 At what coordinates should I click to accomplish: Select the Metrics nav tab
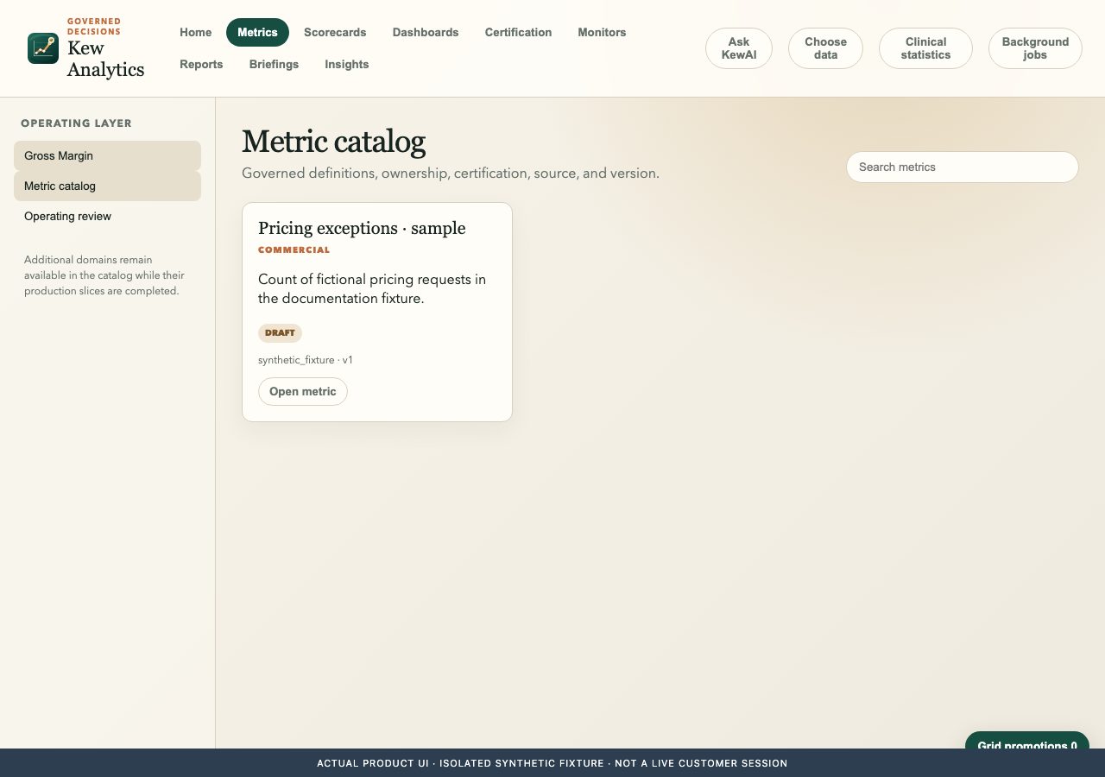[x=257, y=32]
